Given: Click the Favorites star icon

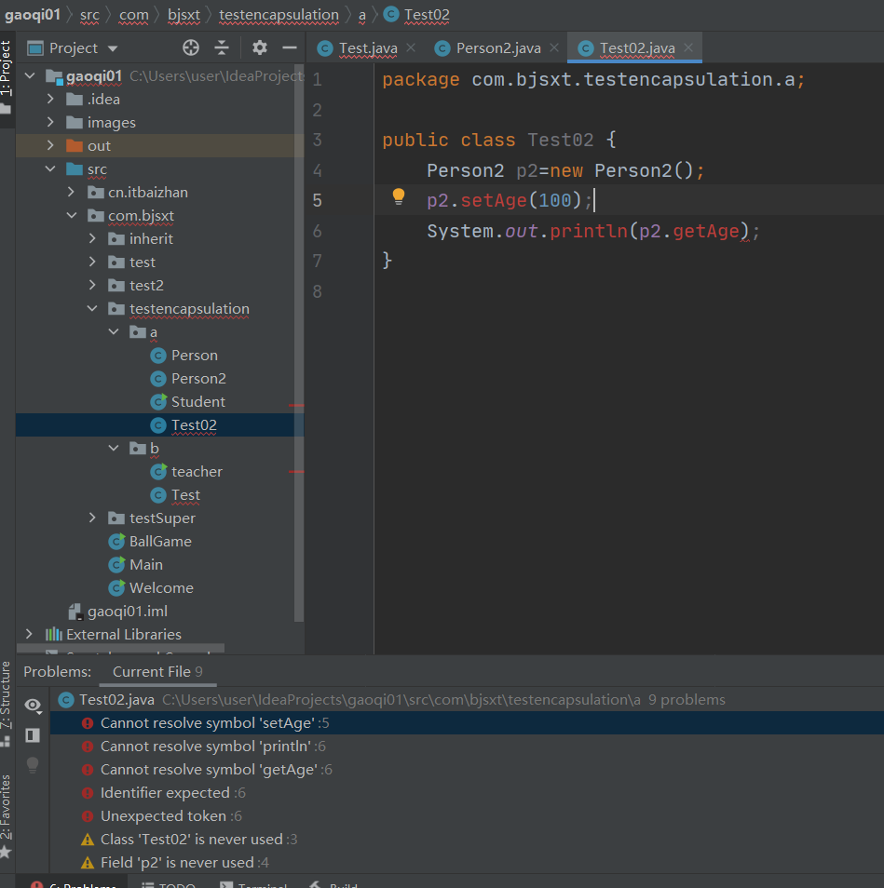Looking at the screenshot, I should coord(6,852).
